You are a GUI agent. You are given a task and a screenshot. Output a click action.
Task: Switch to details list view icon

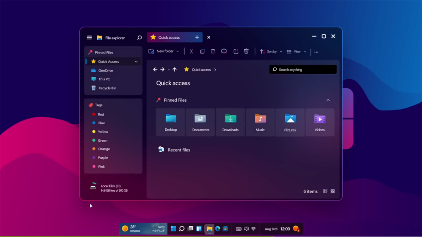tap(325, 191)
